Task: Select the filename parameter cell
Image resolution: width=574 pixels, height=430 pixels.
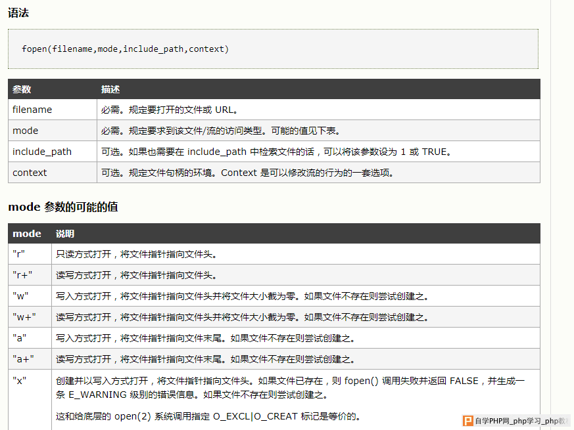Action: (53, 110)
